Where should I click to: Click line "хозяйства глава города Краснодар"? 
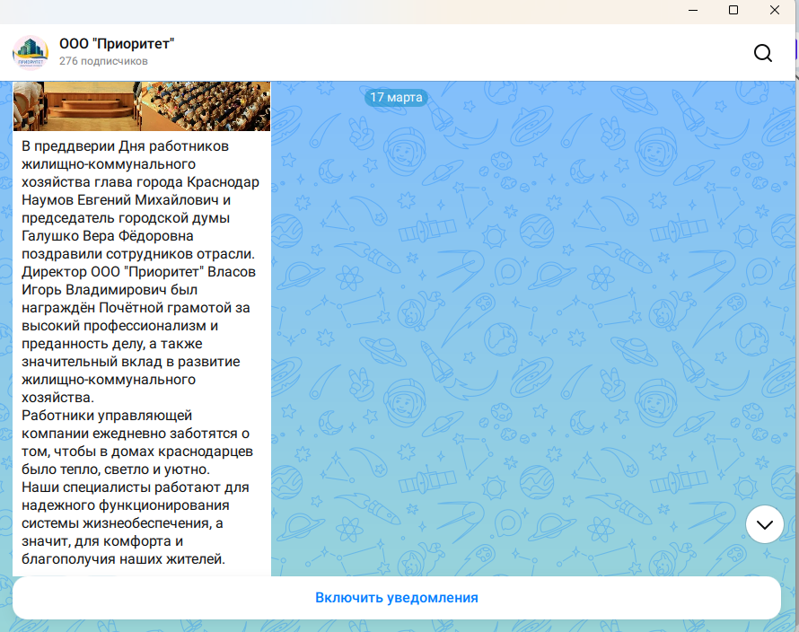coord(140,182)
